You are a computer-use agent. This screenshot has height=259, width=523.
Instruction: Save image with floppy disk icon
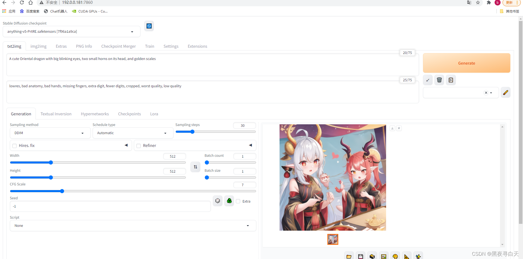(361, 256)
